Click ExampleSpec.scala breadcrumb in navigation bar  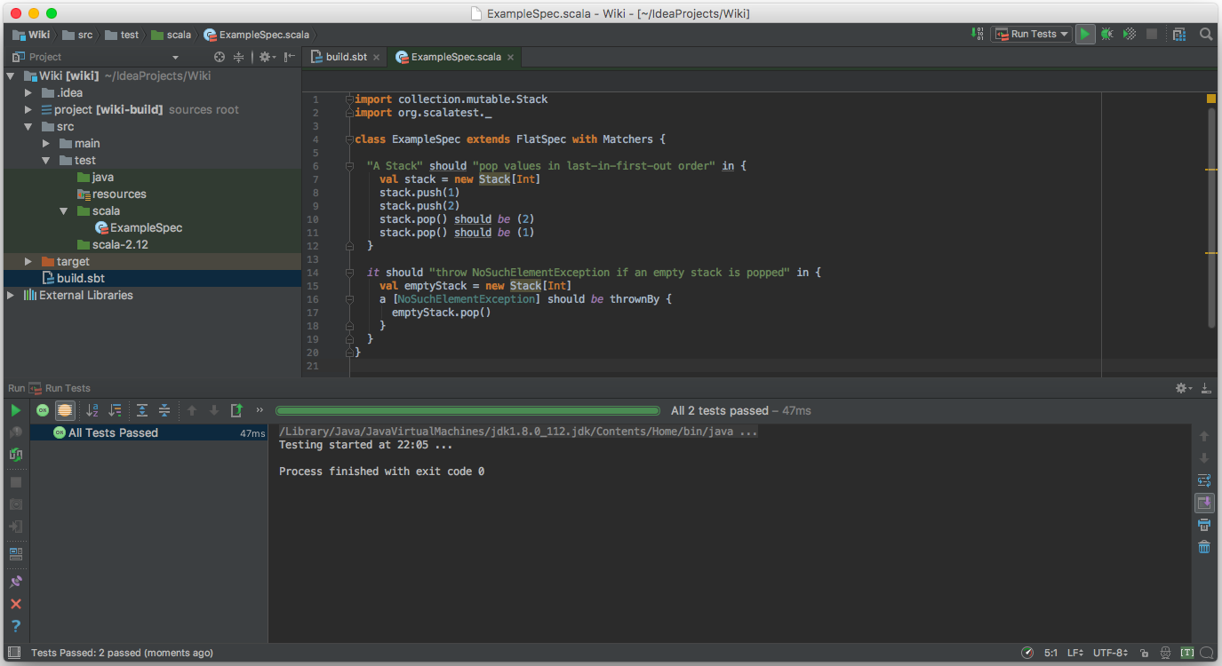256,35
